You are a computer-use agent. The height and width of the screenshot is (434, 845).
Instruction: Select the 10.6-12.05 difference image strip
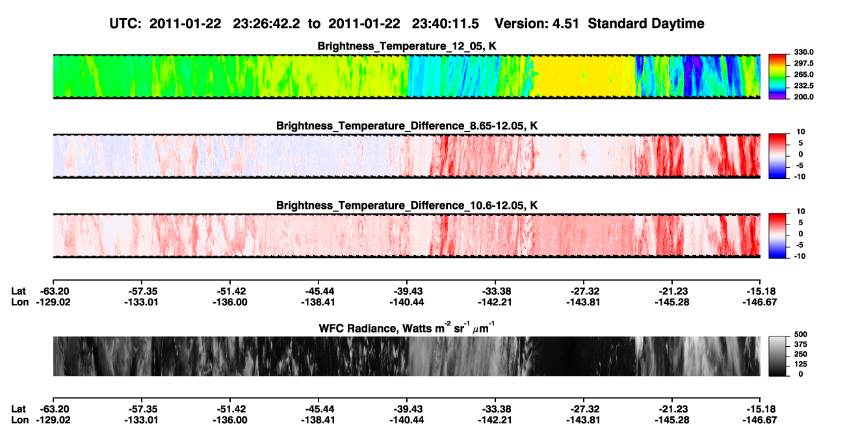(x=406, y=236)
